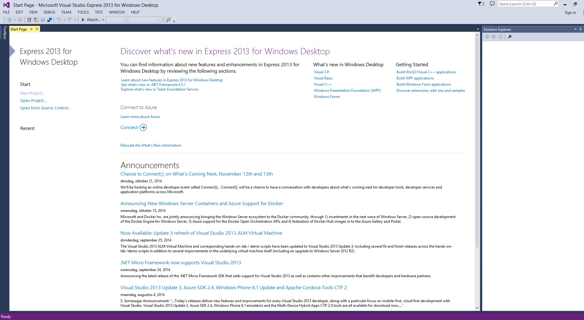This screenshot has height=320, width=584.
Task: Toggle the Solution Explorer auto-hide pin
Action: (x=580, y=29)
